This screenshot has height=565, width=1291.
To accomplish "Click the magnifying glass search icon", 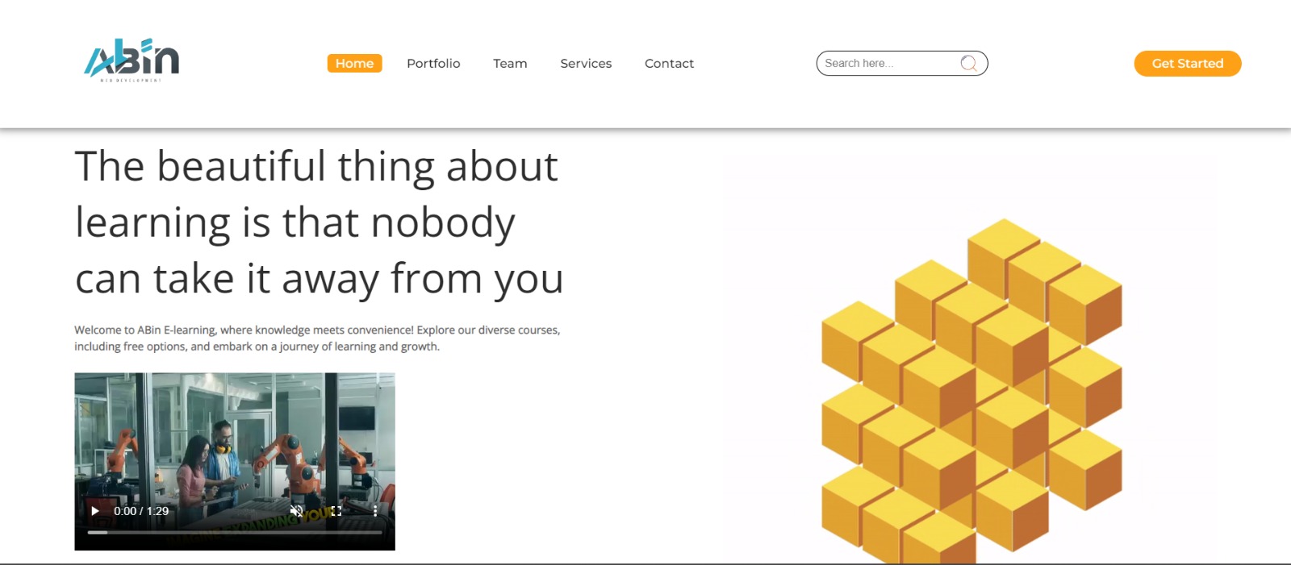I will click(x=968, y=64).
